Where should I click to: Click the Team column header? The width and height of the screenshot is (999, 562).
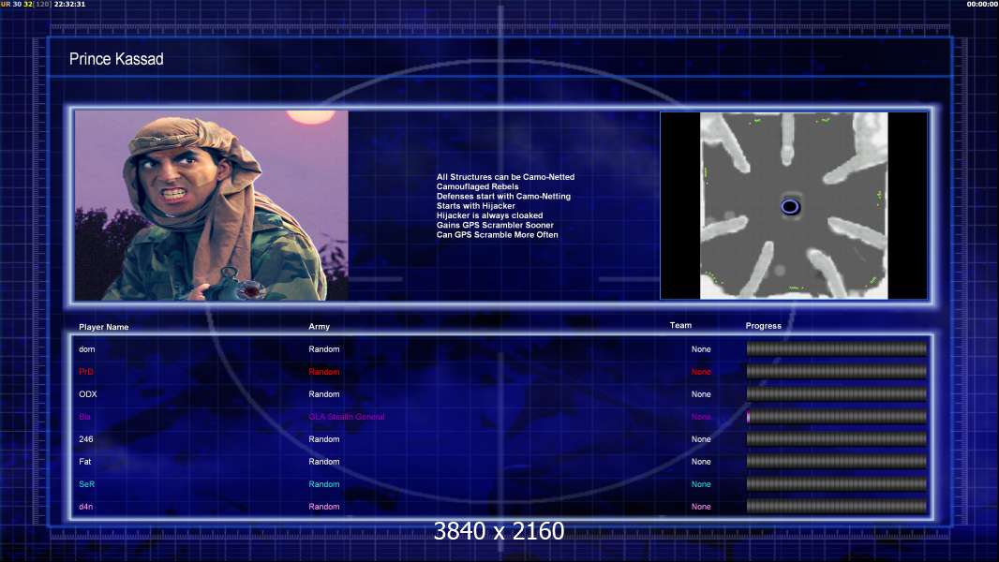680,325
